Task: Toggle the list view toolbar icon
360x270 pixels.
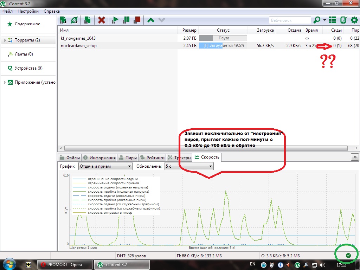Action: tap(333, 20)
